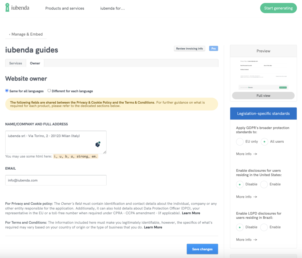The height and width of the screenshot is (258, 302).
Task: Go back to 'Manage & Embed'
Action: pos(26,34)
